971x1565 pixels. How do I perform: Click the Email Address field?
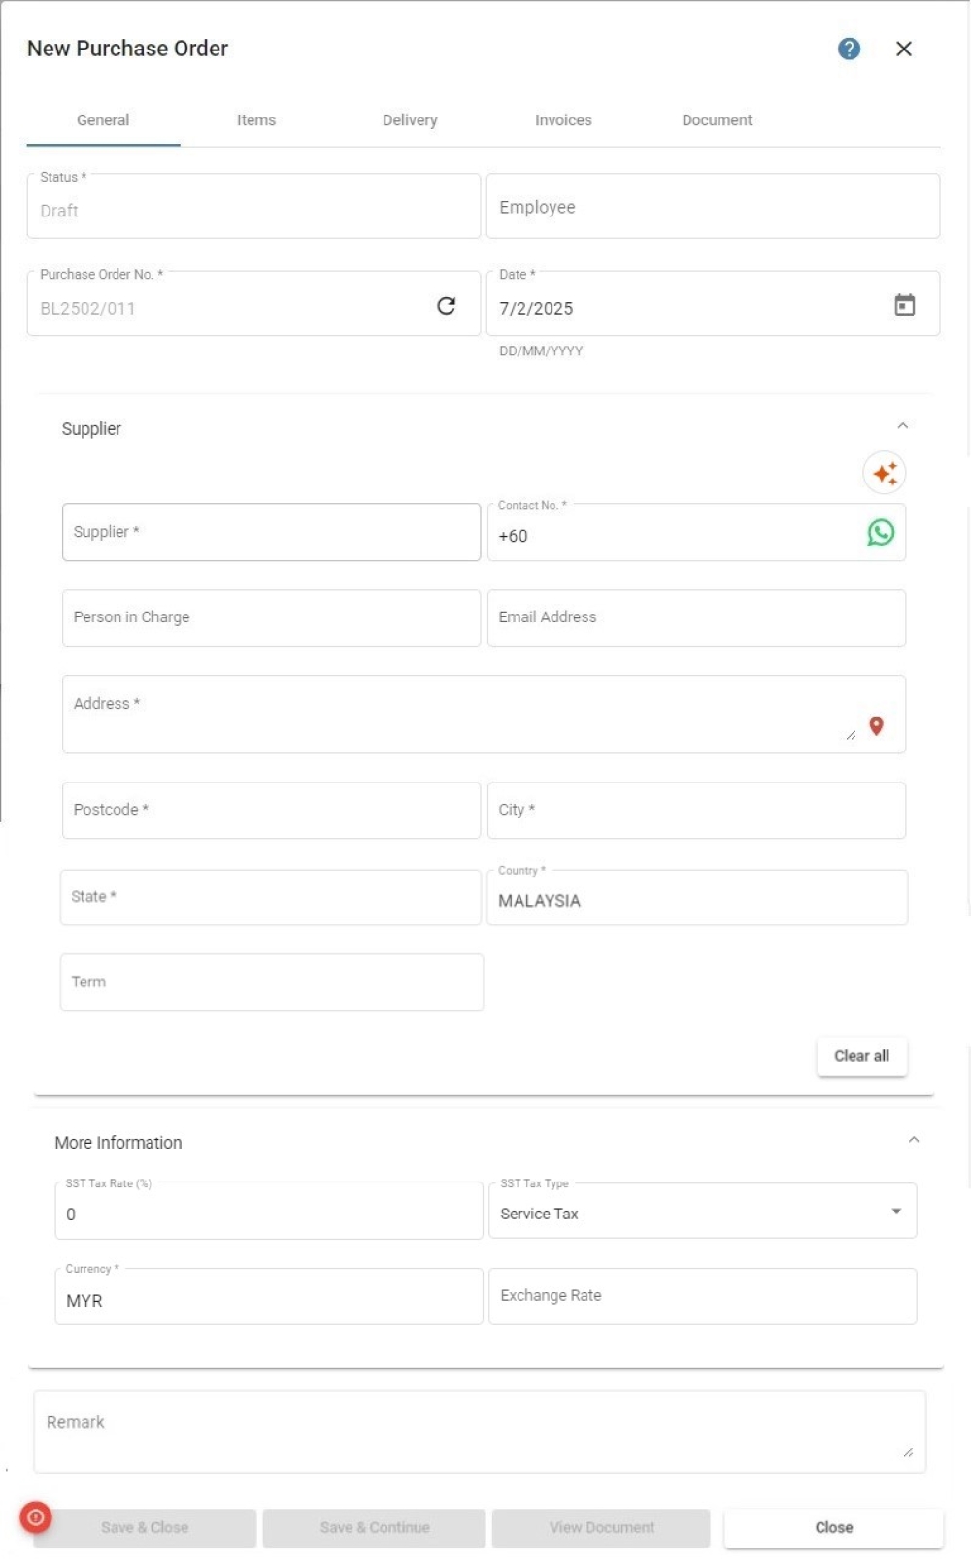tap(696, 617)
